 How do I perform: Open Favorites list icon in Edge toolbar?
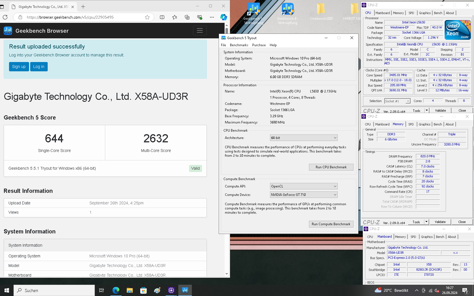175,17
